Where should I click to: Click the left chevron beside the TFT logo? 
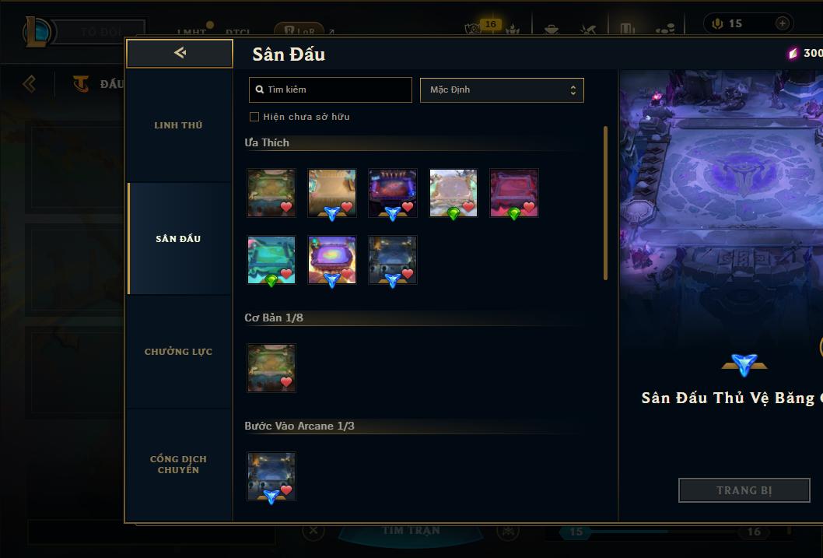[30, 83]
